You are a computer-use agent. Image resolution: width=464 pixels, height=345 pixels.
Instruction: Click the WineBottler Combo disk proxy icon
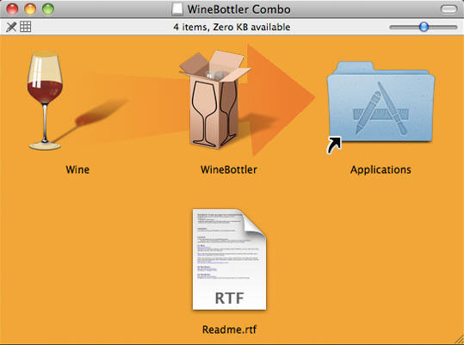pyautogui.click(x=177, y=9)
